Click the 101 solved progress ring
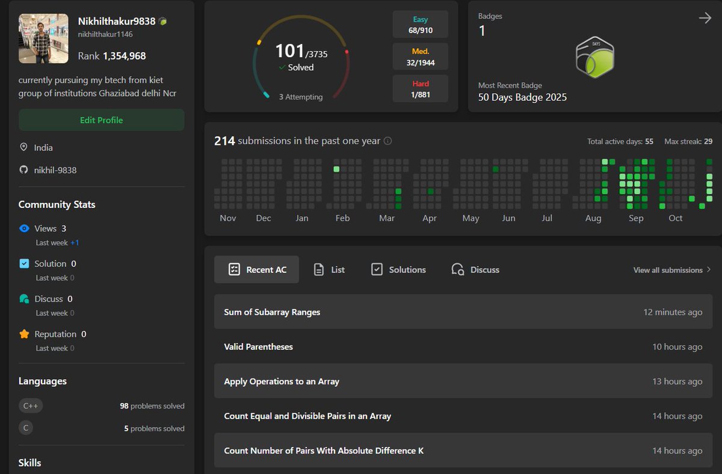The height and width of the screenshot is (474, 722). (301, 57)
